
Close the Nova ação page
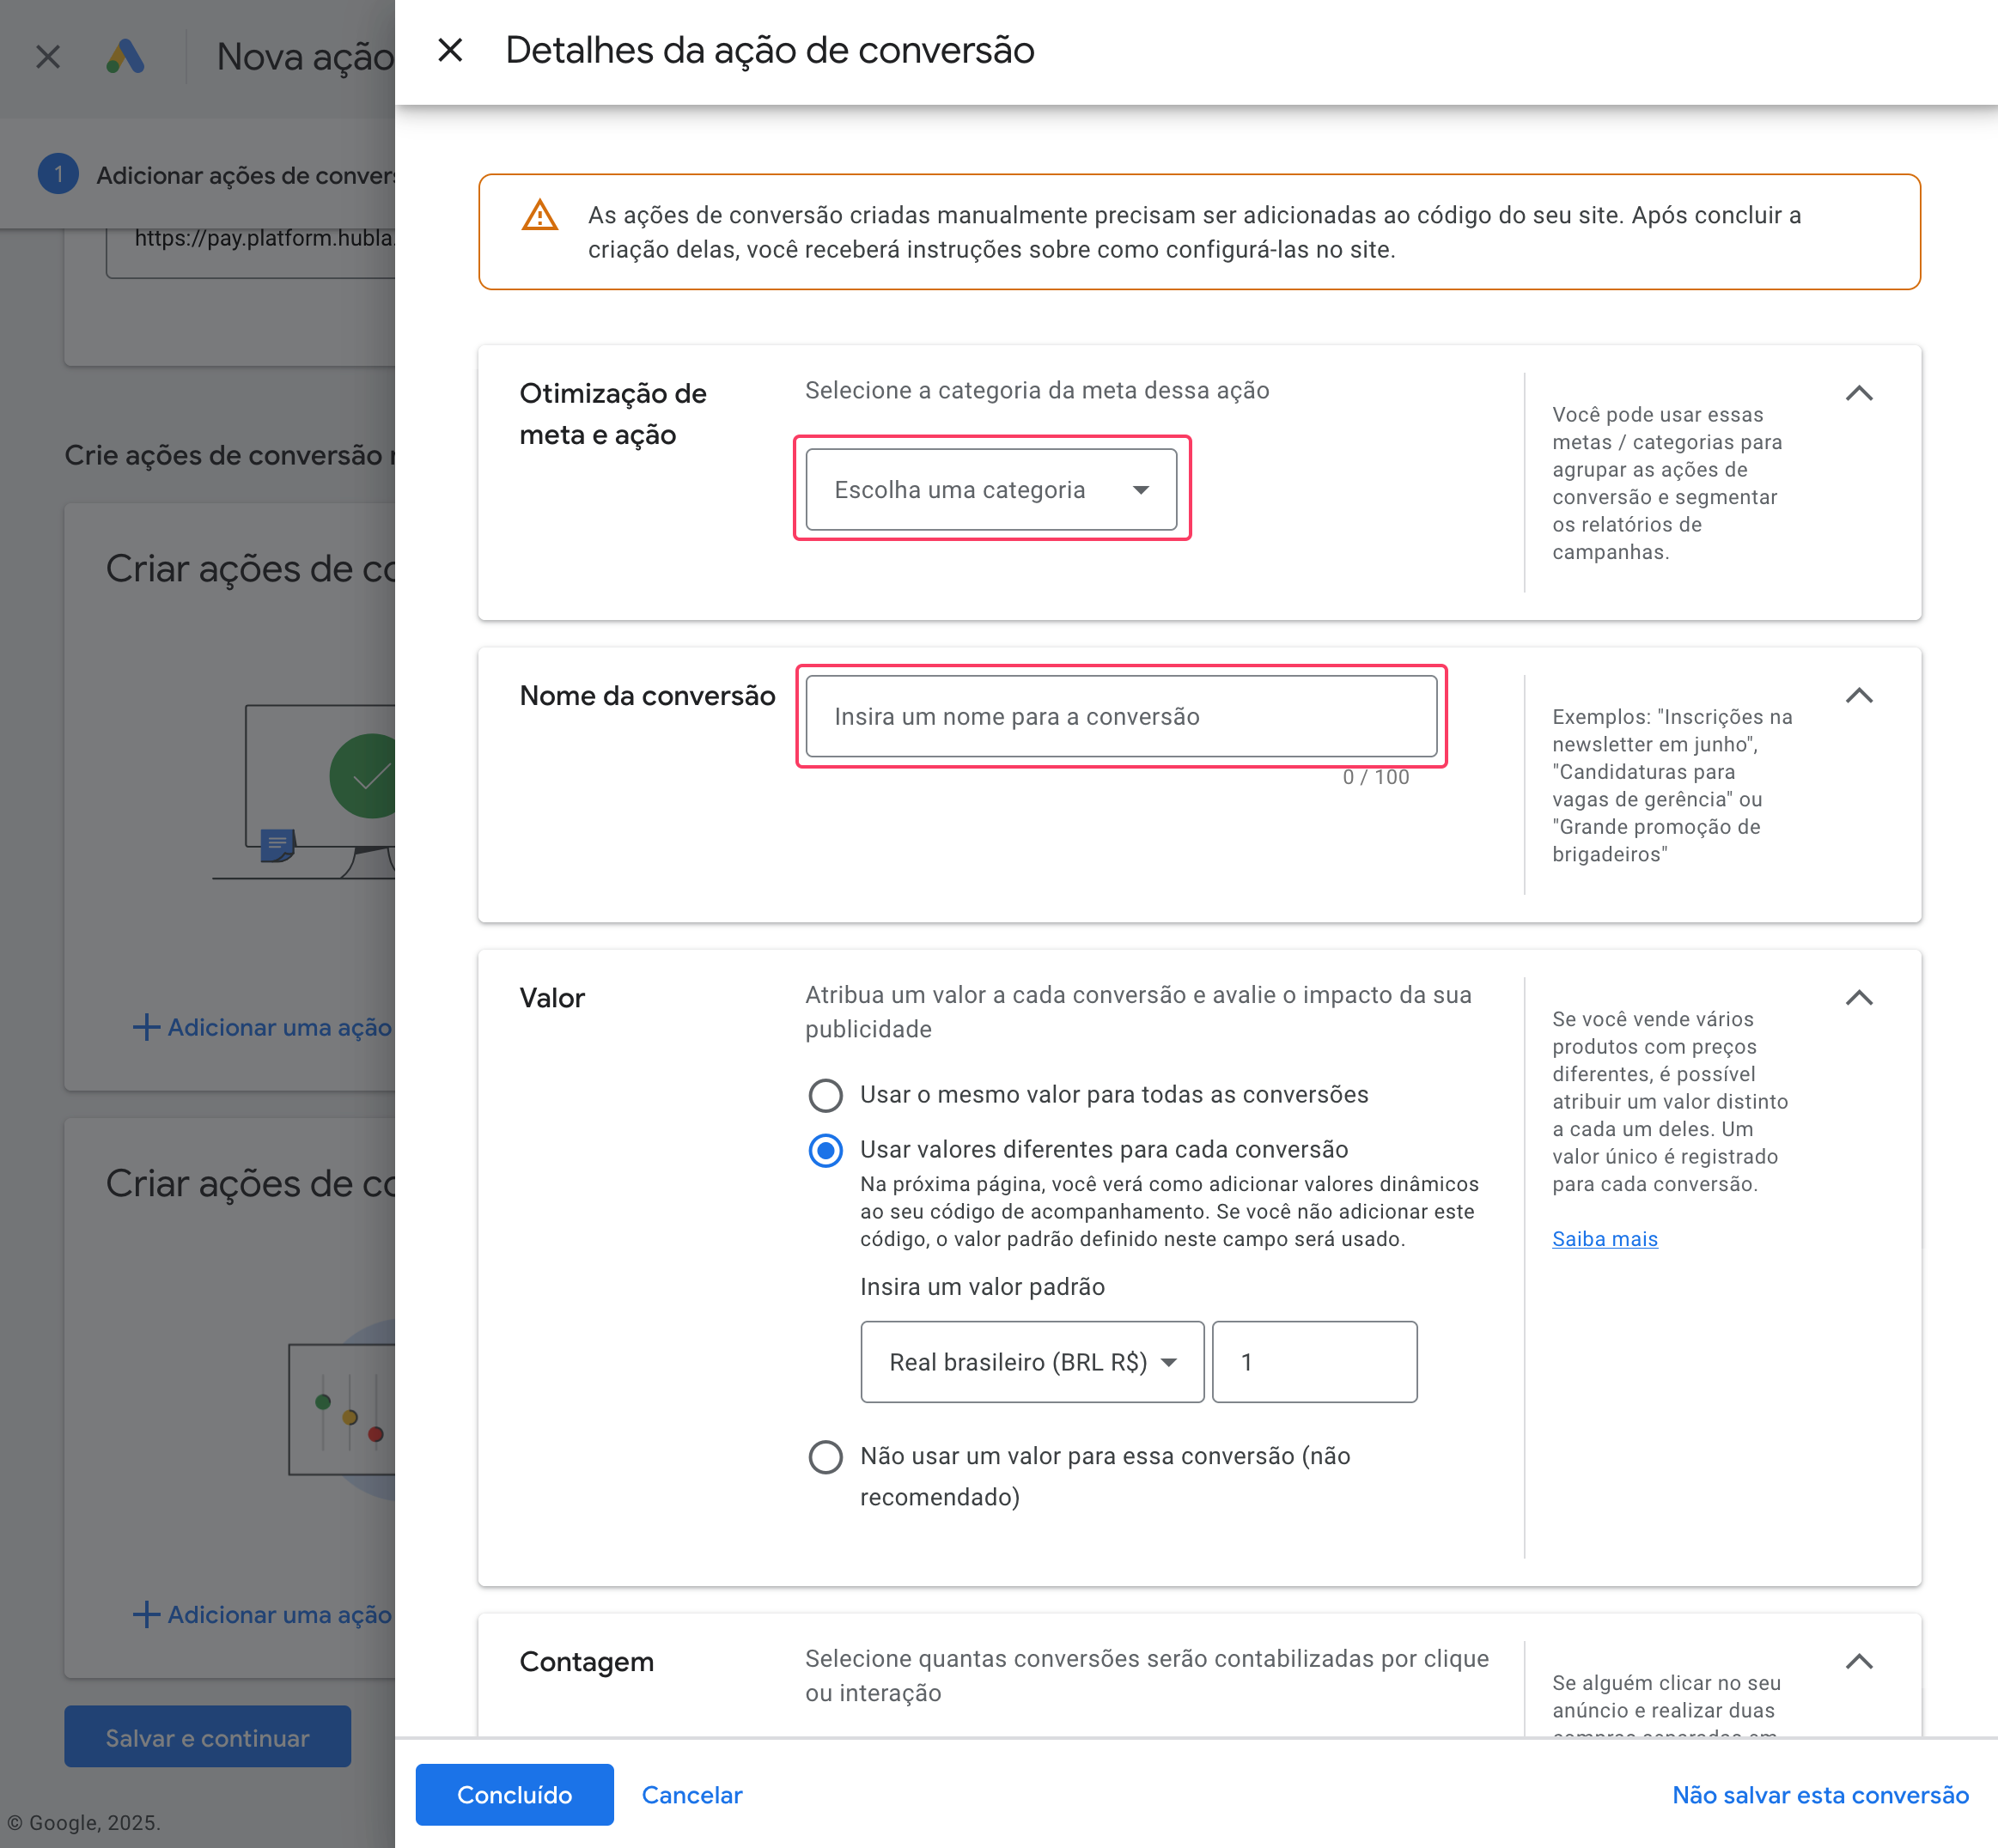[x=48, y=57]
